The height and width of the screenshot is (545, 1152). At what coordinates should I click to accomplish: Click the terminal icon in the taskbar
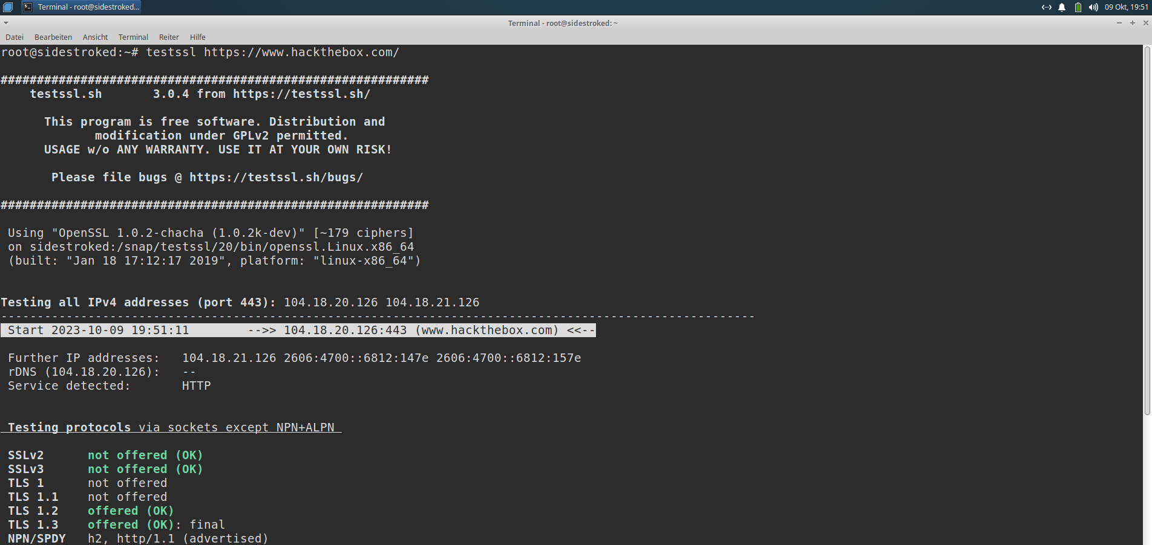click(28, 7)
